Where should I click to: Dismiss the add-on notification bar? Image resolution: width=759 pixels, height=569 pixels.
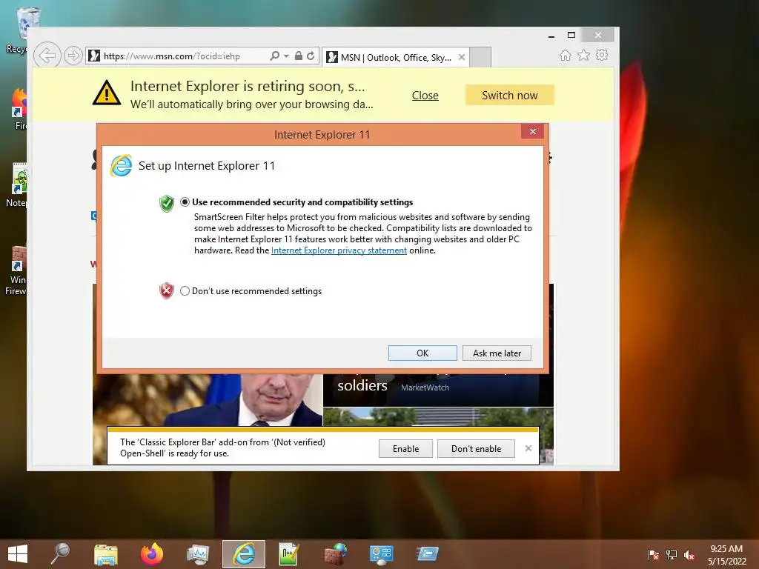(528, 448)
